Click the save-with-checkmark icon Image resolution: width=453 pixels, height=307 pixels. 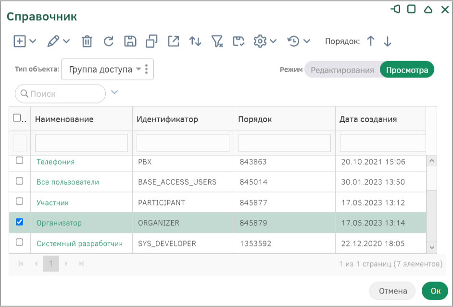pyautogui.click(x=239, y=41)
